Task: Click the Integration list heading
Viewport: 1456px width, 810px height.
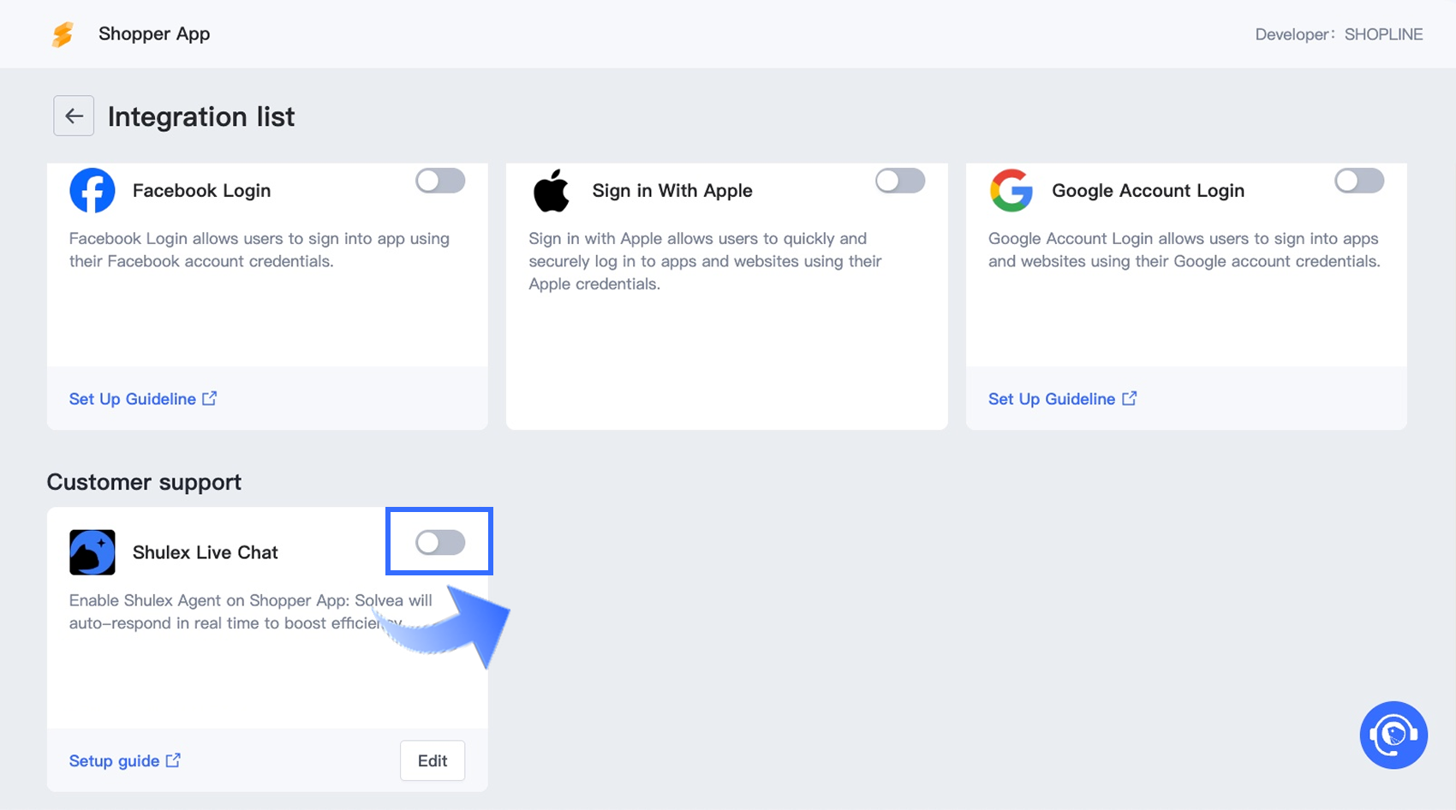Action: point(201,116)
